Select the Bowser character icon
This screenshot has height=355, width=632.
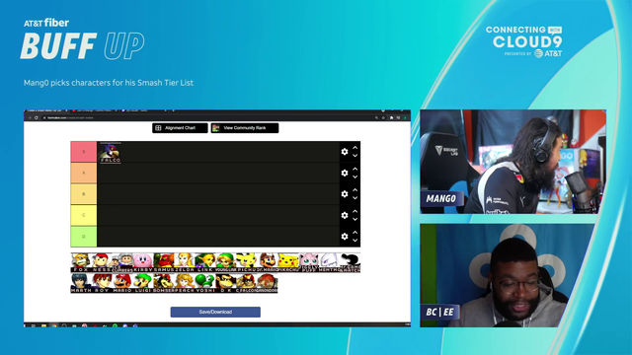click(164, 283)
